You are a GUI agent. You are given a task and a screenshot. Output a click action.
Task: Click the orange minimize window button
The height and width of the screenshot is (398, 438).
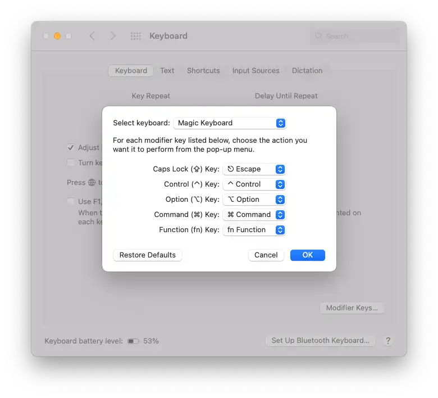pos(57,36)
